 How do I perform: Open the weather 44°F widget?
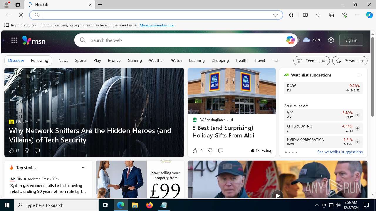click(x=311, y=40)
